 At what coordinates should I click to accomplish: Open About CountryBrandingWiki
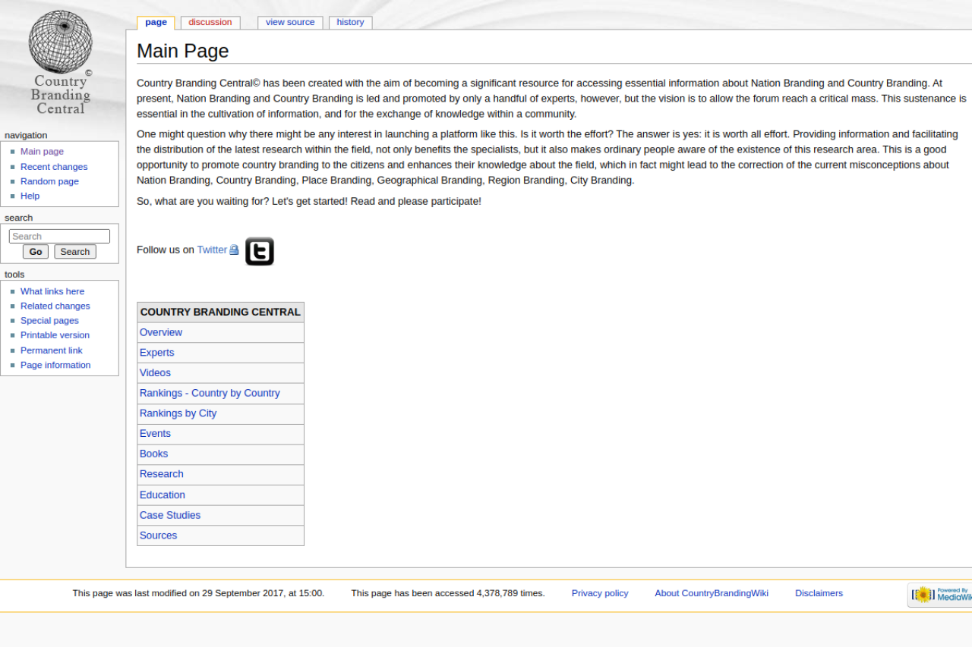(x=712, y=593)
